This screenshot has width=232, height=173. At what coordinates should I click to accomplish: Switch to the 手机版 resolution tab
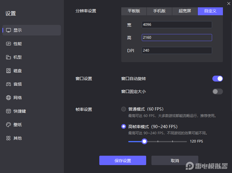point(159,11)
